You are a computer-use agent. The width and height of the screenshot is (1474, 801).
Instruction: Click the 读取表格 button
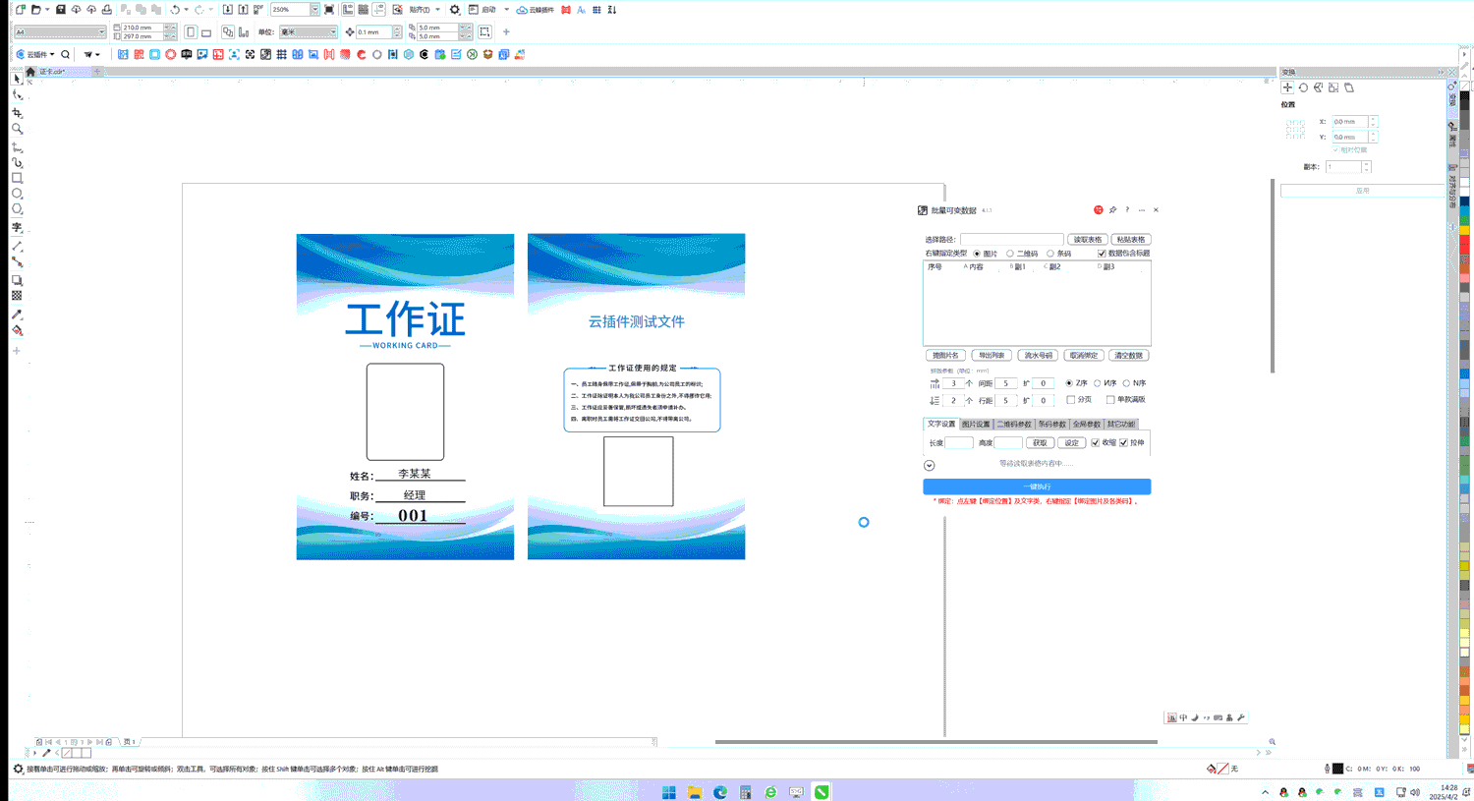[1088, 239]
